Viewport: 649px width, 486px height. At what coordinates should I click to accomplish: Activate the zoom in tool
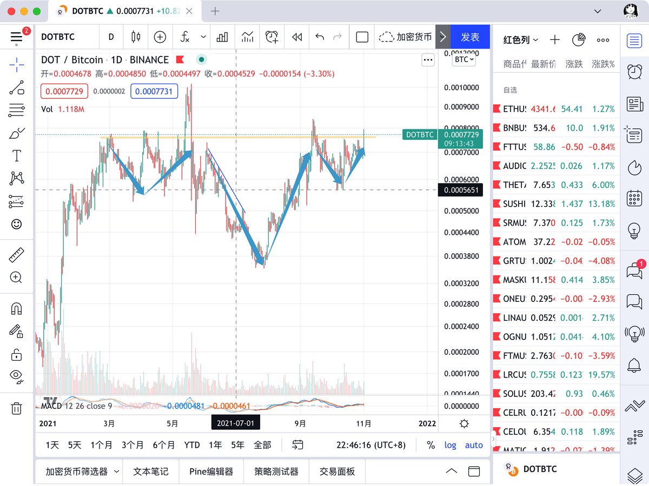17,278
